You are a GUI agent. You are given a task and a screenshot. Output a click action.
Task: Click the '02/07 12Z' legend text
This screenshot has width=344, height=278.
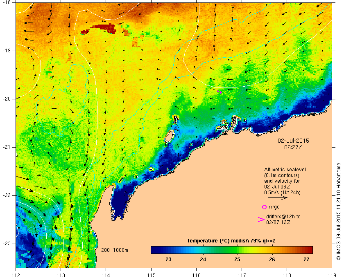pyautogui.click(x=278, y=222)
